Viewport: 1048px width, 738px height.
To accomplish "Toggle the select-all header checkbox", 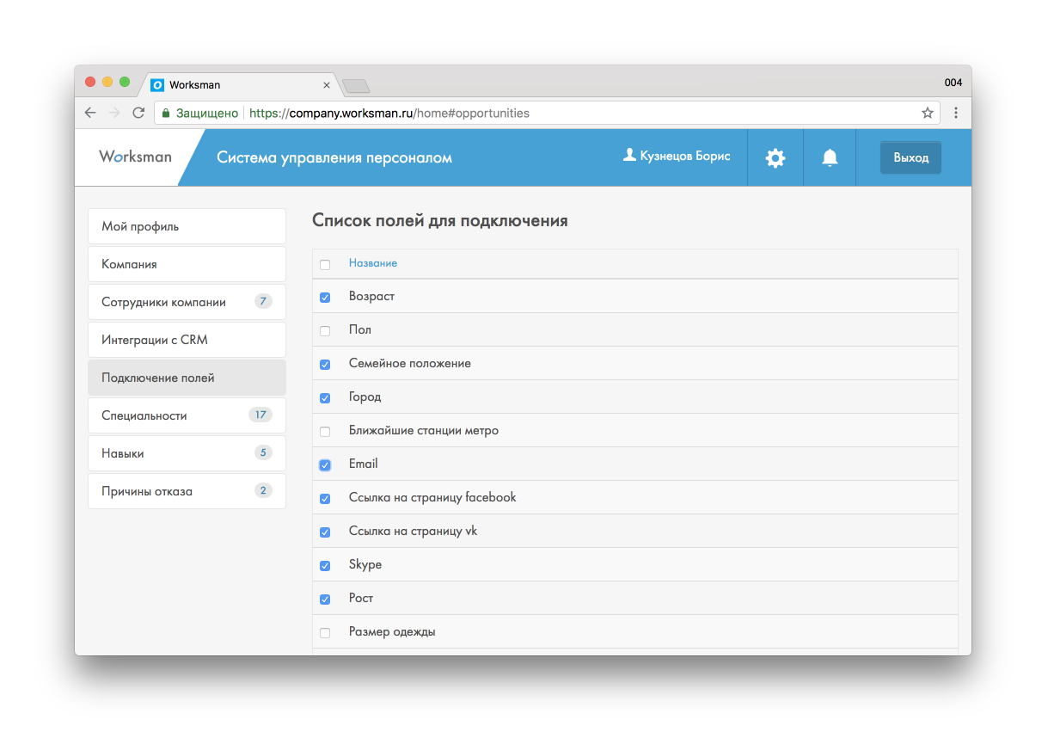I will click(x=325, y=265).
